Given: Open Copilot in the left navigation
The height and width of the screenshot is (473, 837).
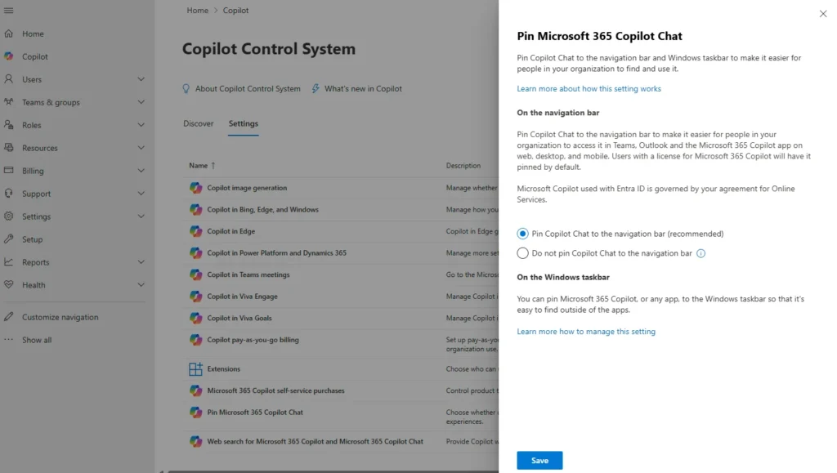Looking at the screenshot, I should click(x=34, y=56).
